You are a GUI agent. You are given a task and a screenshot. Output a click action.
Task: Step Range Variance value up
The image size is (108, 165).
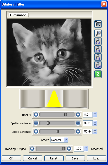click(x=95, y=130)
